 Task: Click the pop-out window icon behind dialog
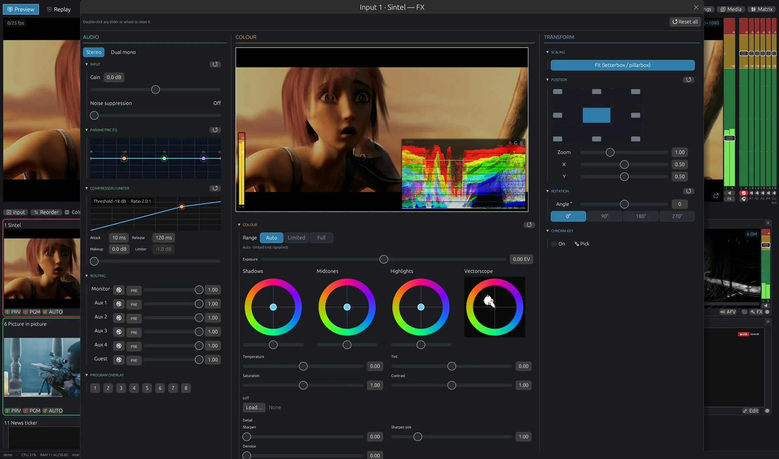(x=716, y=196)
